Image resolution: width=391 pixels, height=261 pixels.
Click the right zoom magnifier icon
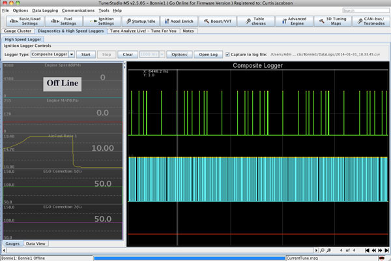coord(328,251)
